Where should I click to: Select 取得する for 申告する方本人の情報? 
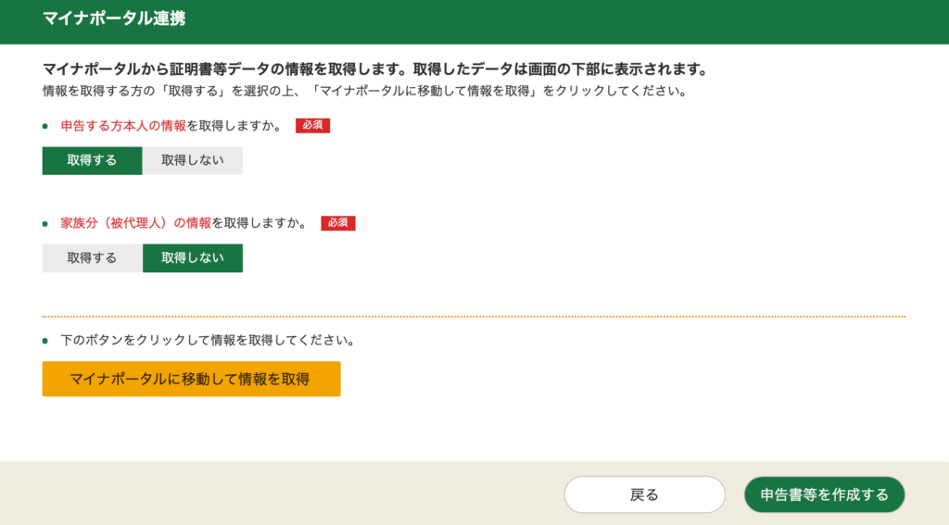coord(92,160)
